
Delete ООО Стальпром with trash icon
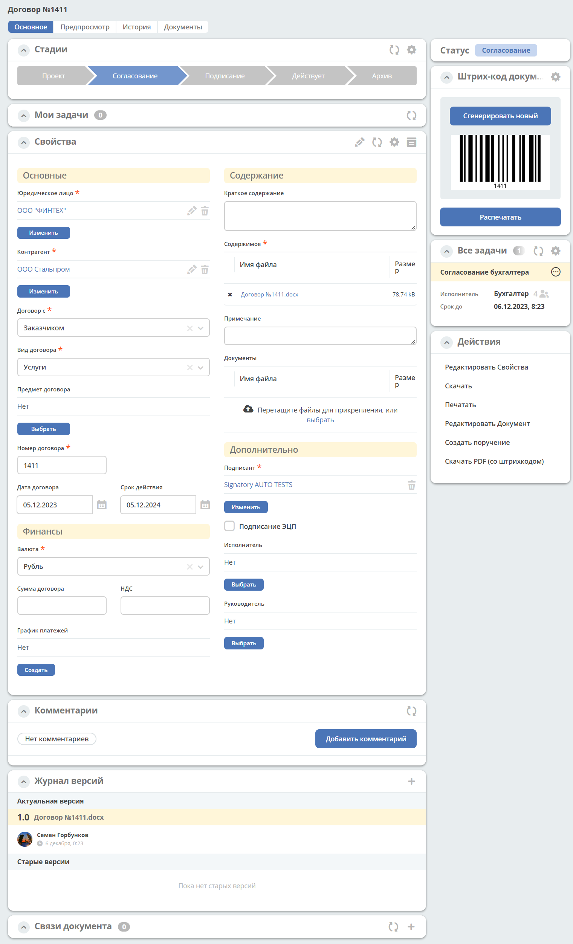tap(205, 270)
